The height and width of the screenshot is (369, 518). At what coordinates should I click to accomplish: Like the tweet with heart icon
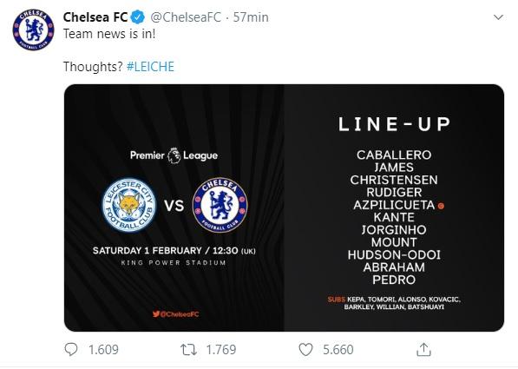[305, 350]
